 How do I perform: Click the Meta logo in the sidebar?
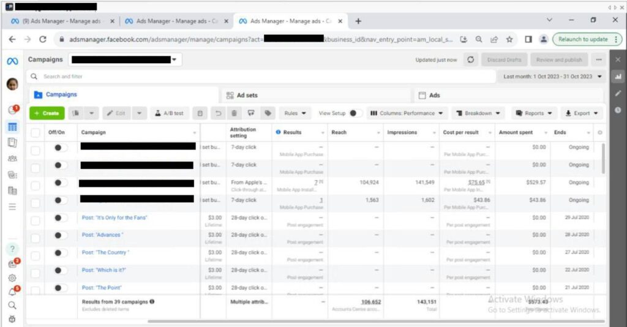pos(12,61)
